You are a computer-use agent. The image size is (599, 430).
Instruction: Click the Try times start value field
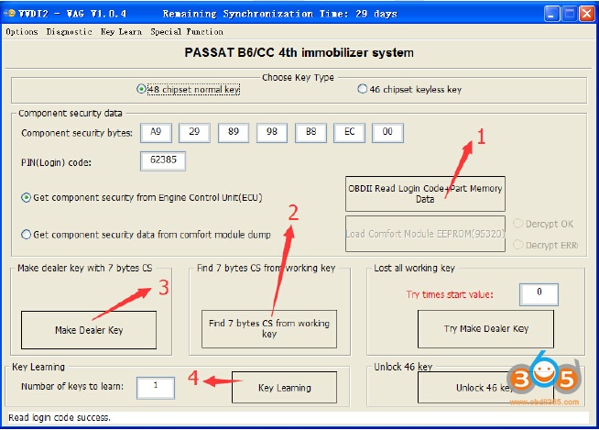click(x=539, y=294)
